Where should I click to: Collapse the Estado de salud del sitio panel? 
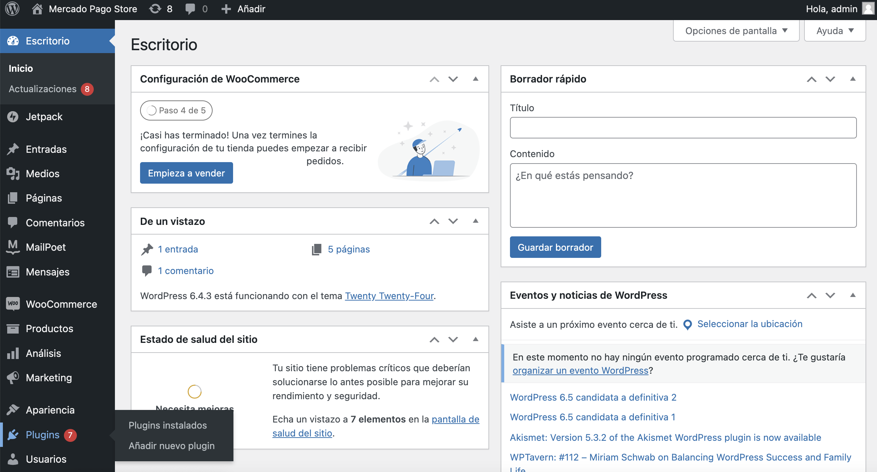point(475,339)
